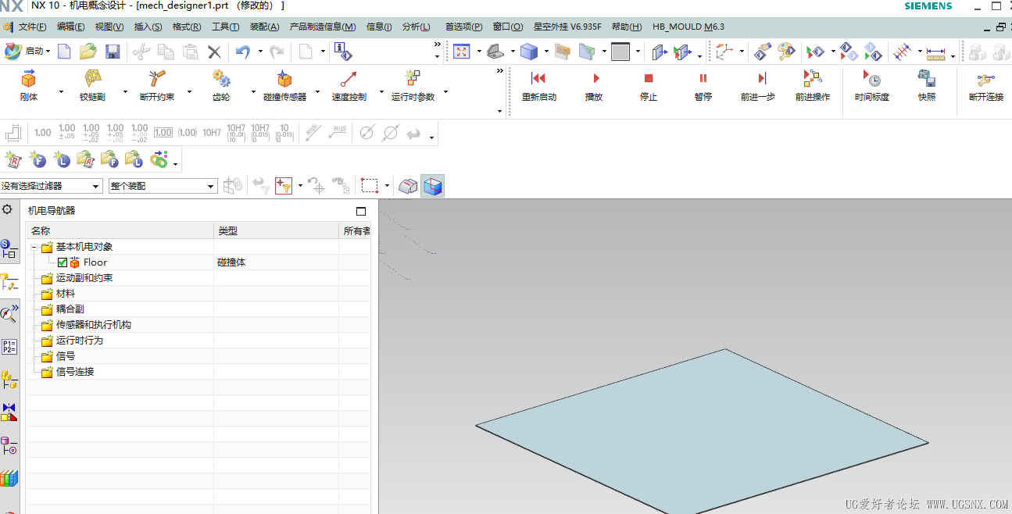Click the 快照 (Snapshot) icon
Image resolution: width=1012 pixels, height=514 pixels.
926,86
